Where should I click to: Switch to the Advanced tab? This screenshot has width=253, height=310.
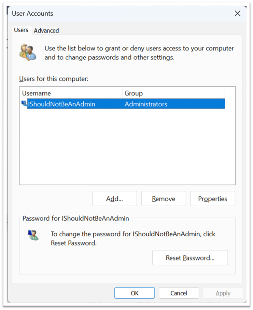pyautogui.click(x=46, y=31)
